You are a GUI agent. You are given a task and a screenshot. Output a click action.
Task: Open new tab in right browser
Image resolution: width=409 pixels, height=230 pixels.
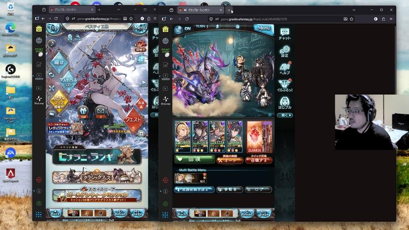pyautogui.click(x=229, y=10)
